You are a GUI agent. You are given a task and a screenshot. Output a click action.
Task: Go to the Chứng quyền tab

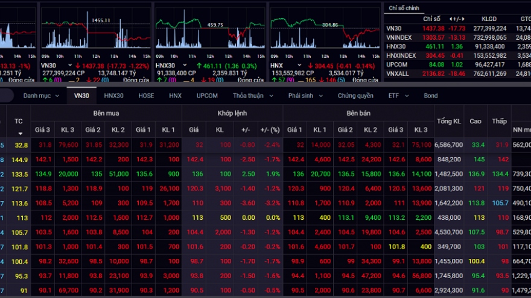355,96
